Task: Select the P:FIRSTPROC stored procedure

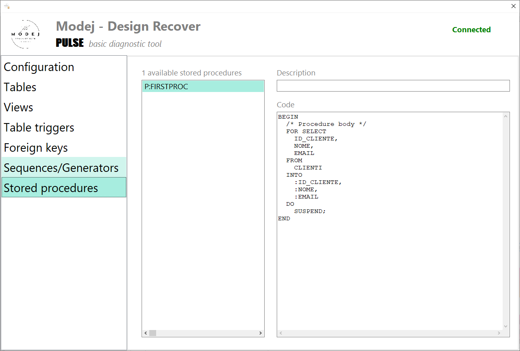Action: [203, 86]
